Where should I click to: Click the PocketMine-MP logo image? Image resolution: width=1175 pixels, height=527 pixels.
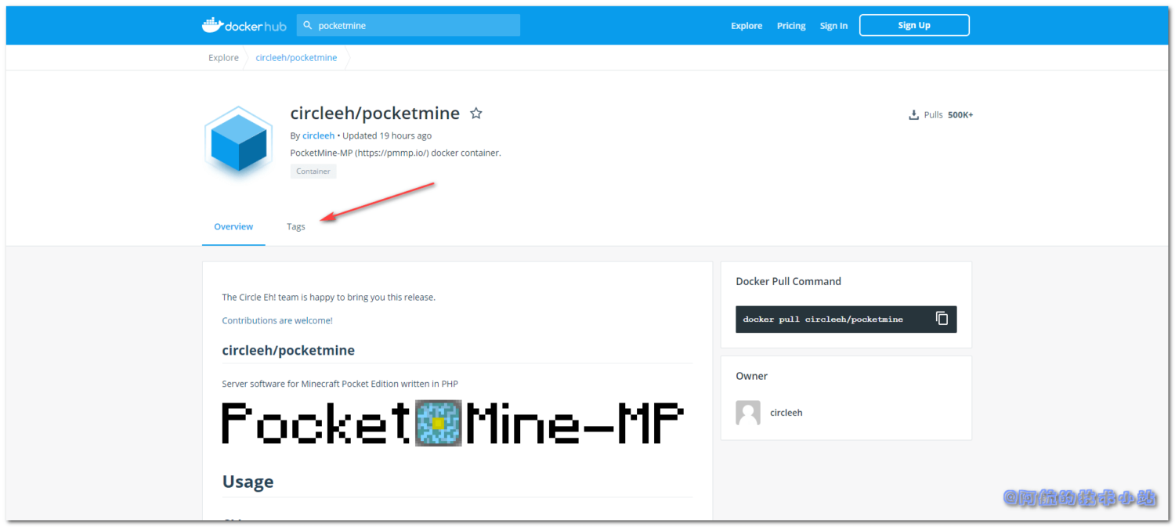(x=453, y=422)
